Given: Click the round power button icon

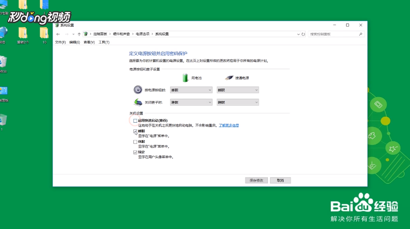Looking at the screenshot, I should click(138, 90).
